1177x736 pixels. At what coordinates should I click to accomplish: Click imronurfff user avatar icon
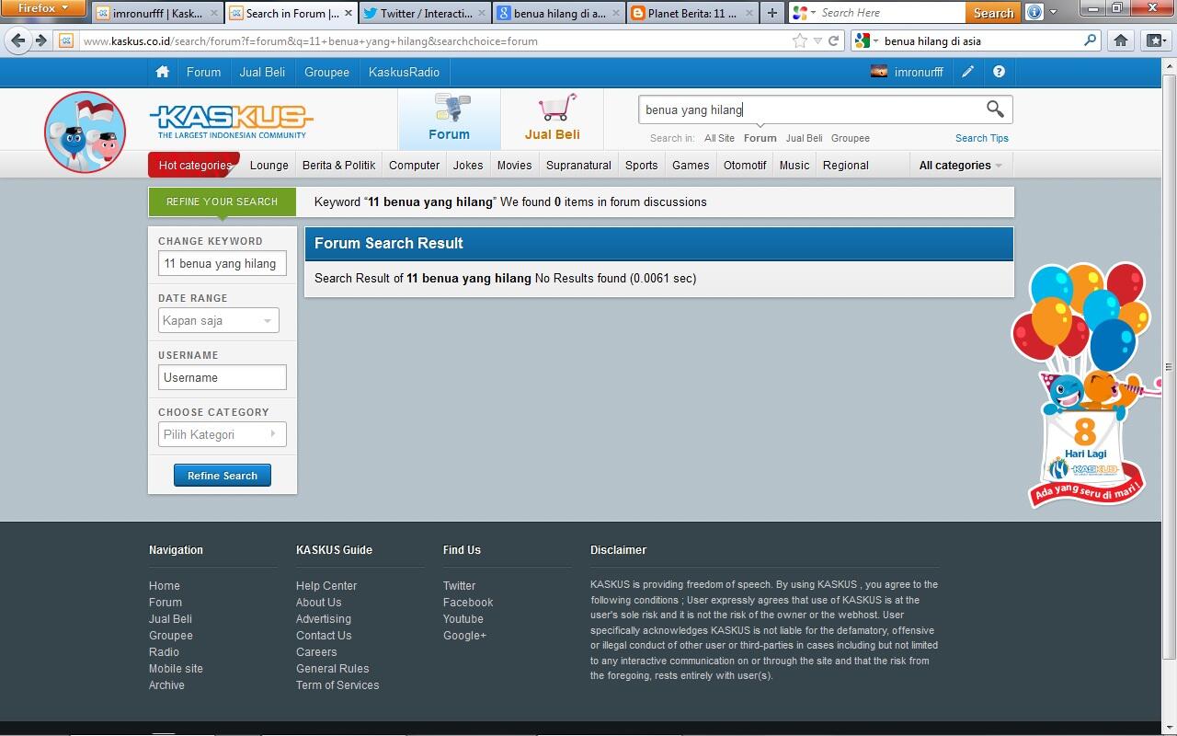pyautogui.click(x=879, y=72)
